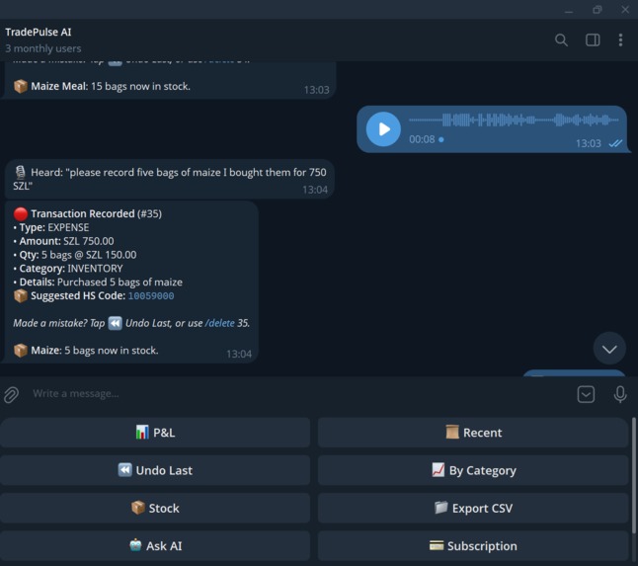The width and height of the screenshot is (638, 566).
Task: Click the "3 monthly users" subtitle
Action: (x=43, y=48)
